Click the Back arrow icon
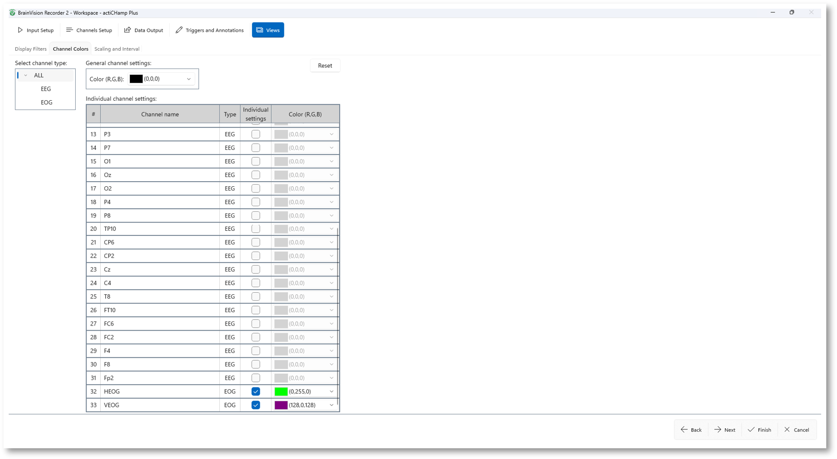Image resolution: width=837 pixels, height=459 pixels. tap(684, 430)
